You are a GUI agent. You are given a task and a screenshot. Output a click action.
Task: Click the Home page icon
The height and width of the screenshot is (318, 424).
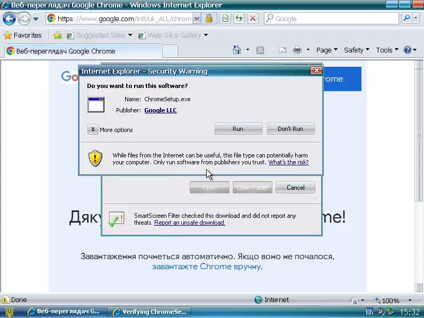236,50
